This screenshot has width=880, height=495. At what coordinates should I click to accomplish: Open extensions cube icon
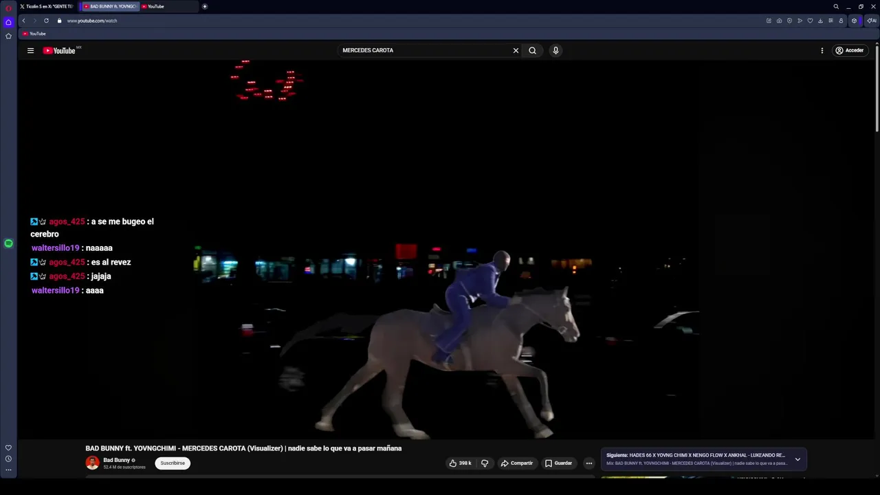[854, 21]
